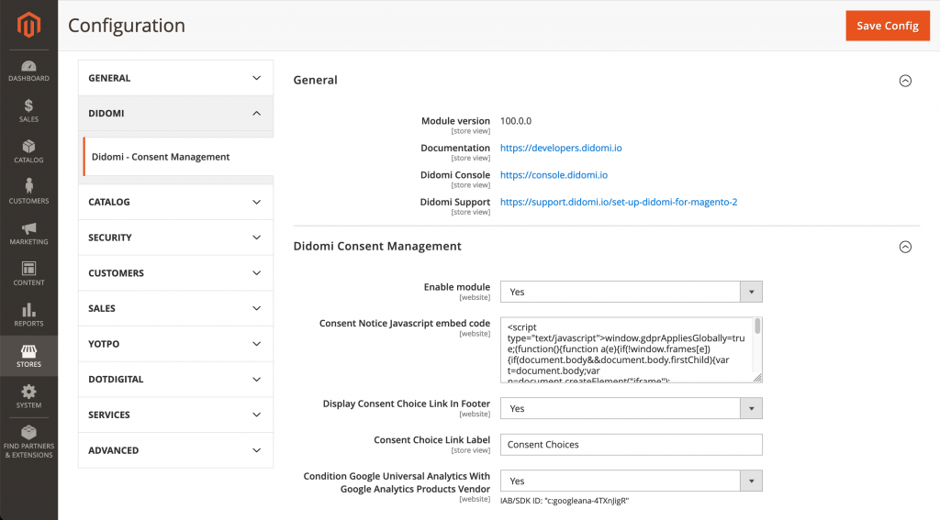This screenshot has width=940, height=520.
Task: Collapse the Didomi Consent Management section
Action: (905, 247)
